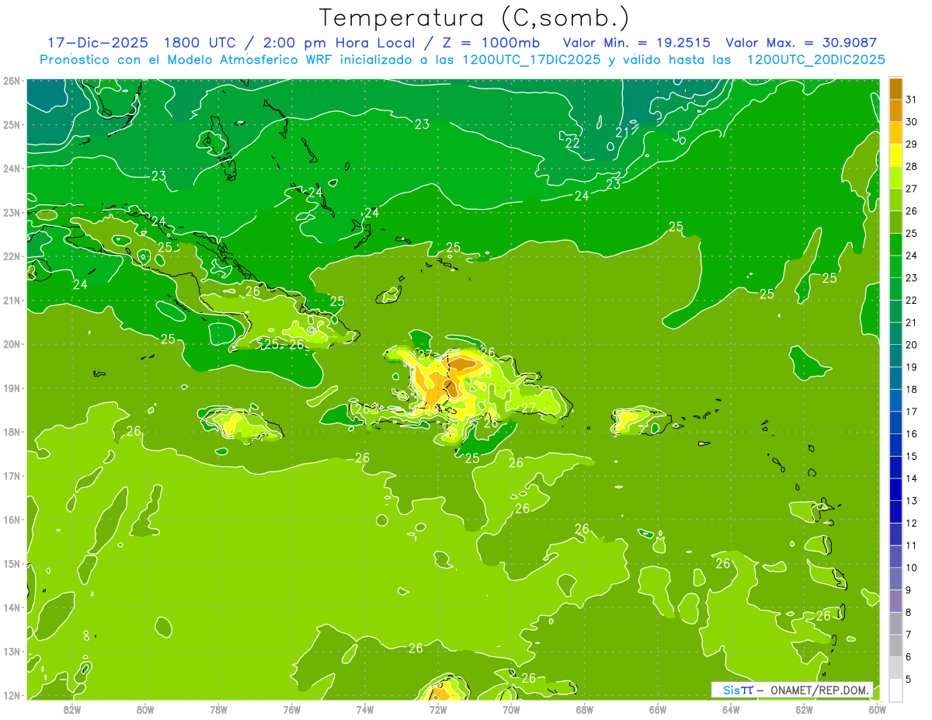Click the 20N latitude axis label
932x720 pixels.
(12, 344)
